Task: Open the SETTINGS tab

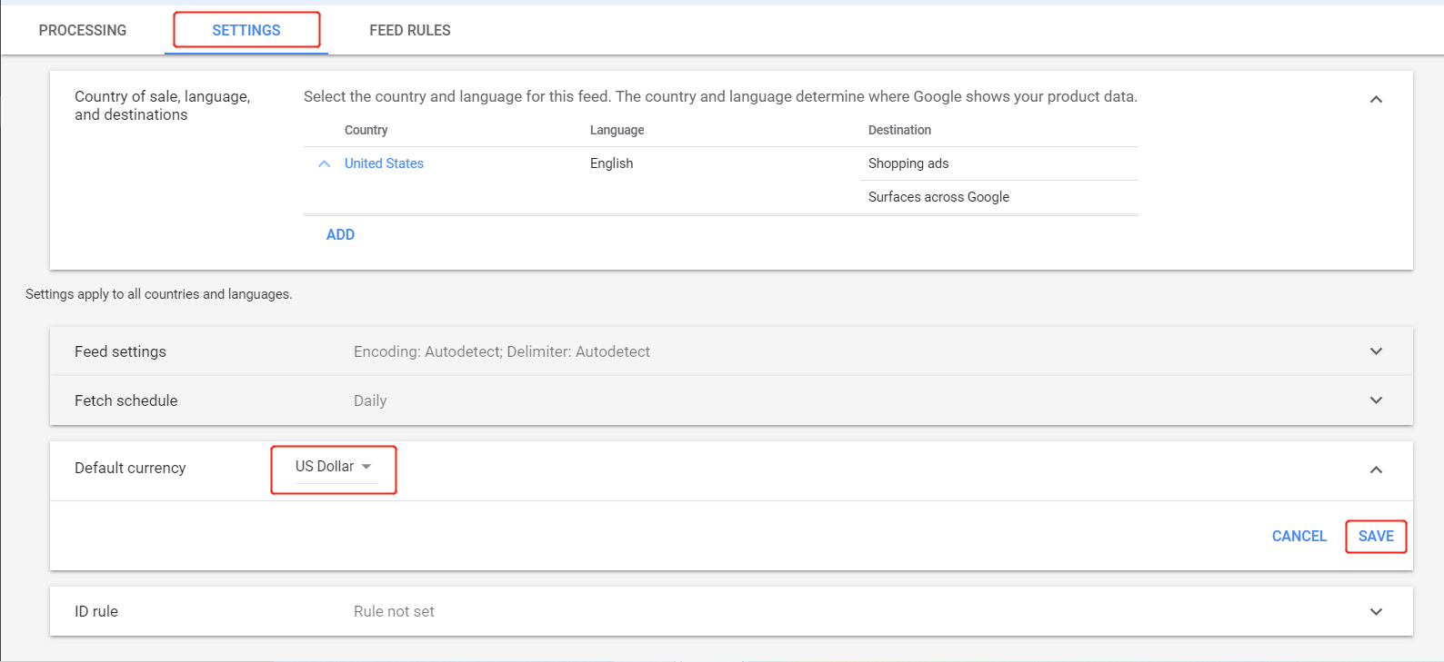Action: point(246,30)
